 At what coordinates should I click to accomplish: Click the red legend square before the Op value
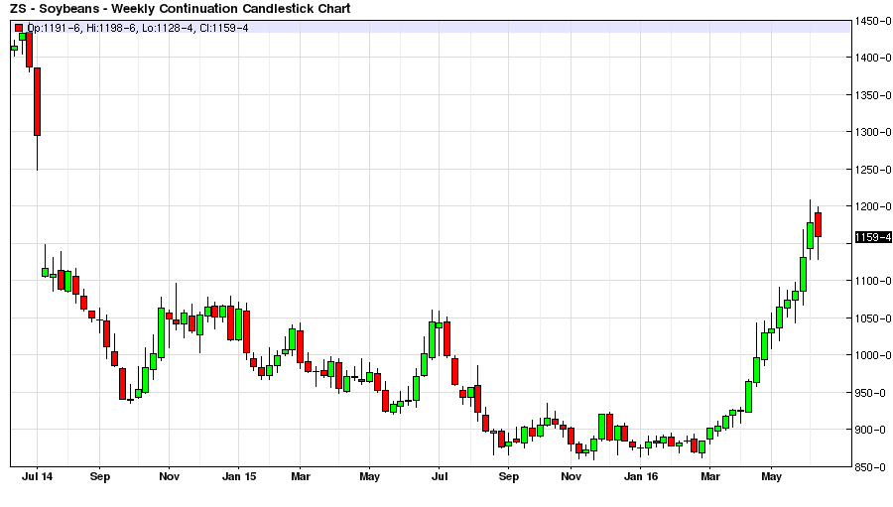19,28
